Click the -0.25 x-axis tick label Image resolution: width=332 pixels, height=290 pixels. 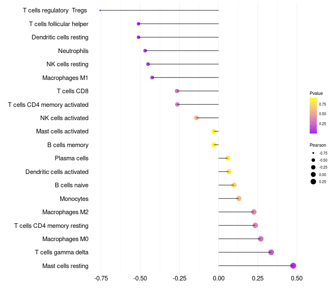coord(178,278)
